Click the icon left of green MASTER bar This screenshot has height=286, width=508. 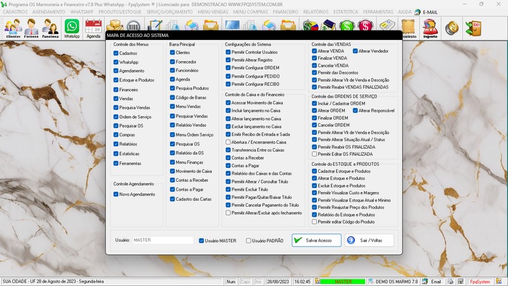tap(318, 282)
